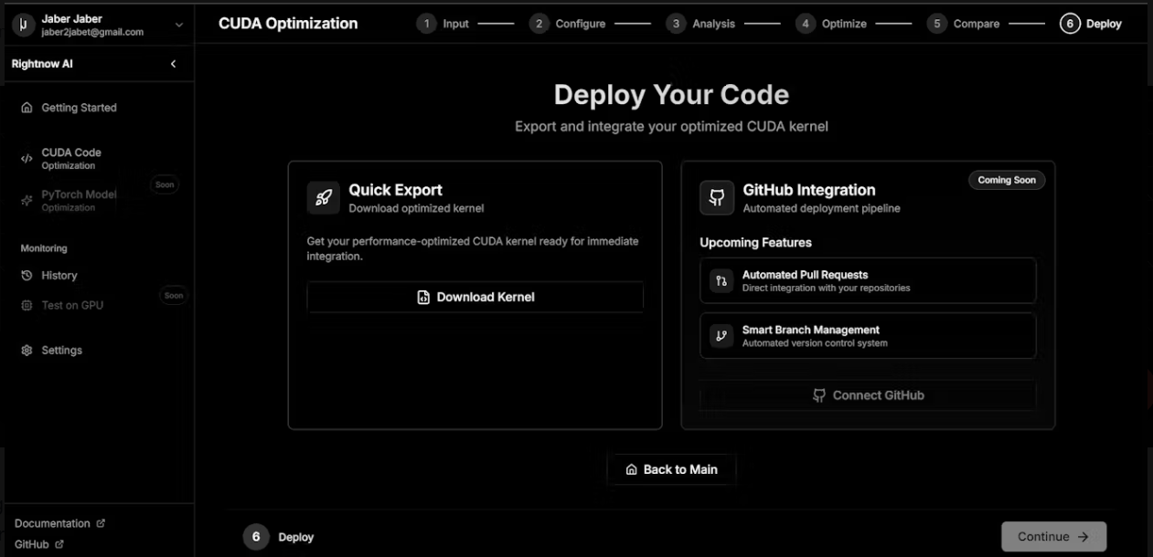Click the house icon in Back to Main

point(631,470)
